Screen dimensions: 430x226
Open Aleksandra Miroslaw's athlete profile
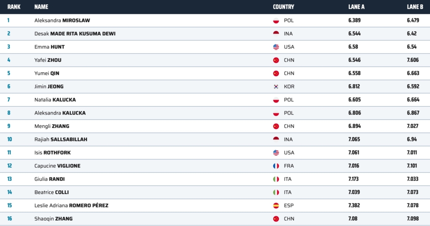(x=62, y=21)
